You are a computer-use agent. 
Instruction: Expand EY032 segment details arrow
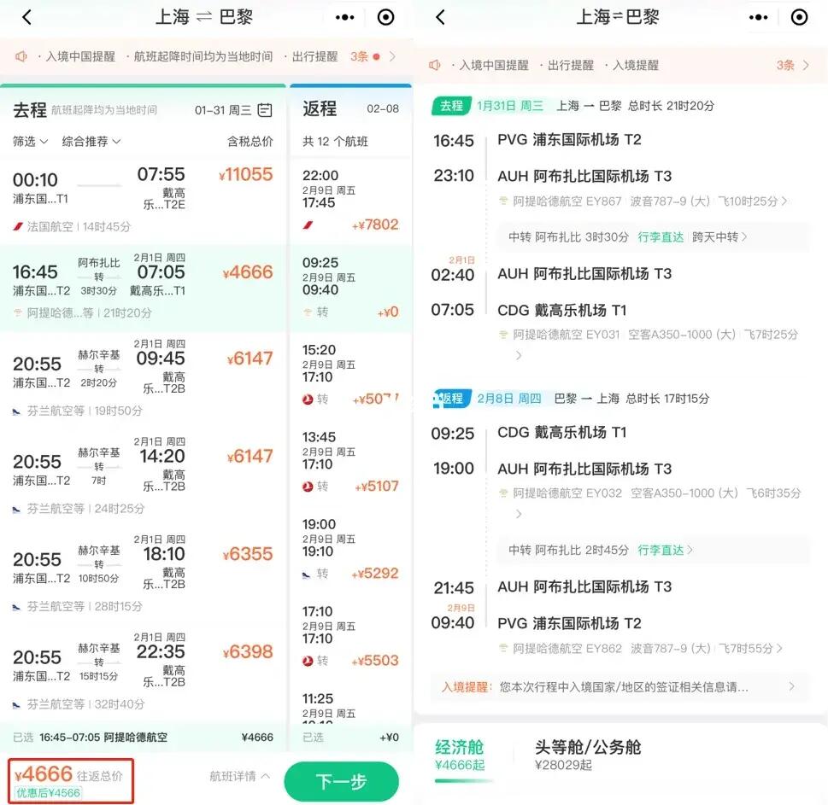coord(519,514)
